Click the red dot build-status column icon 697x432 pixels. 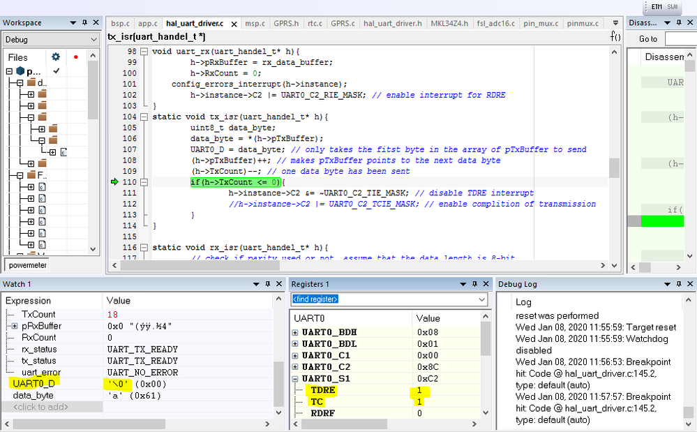coord(75,57)
